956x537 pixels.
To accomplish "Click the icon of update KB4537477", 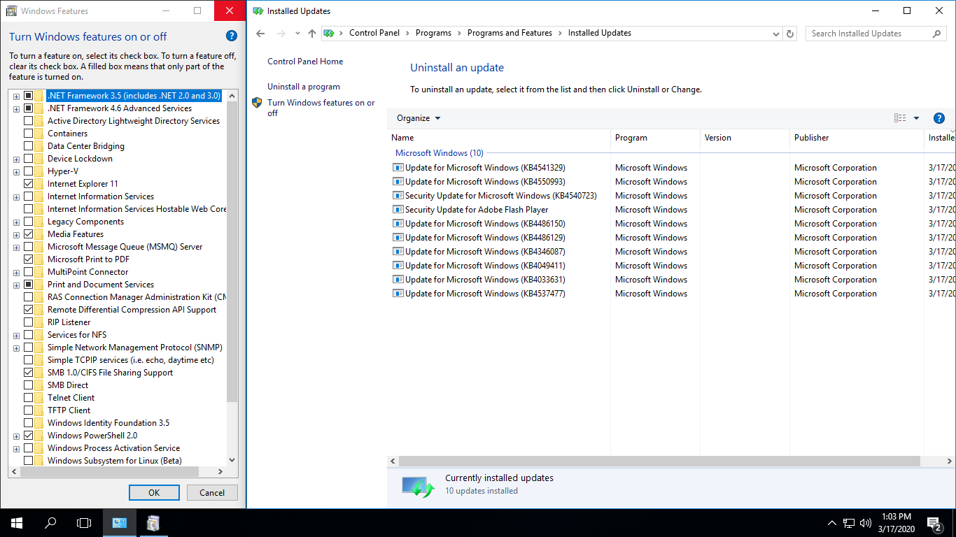I will [x=398, y=294].
